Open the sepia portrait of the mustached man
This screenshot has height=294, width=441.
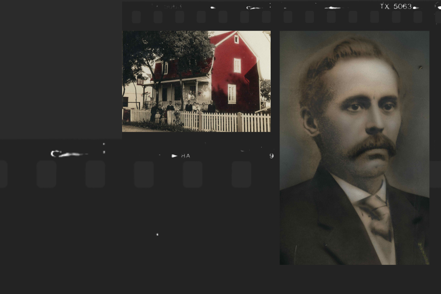pos(354,148)
